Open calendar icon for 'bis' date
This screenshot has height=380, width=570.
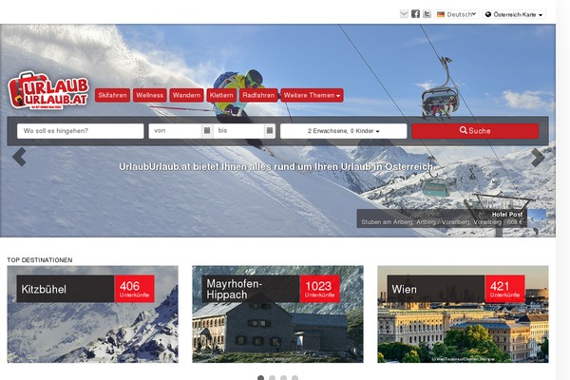[x=270, y=130]
